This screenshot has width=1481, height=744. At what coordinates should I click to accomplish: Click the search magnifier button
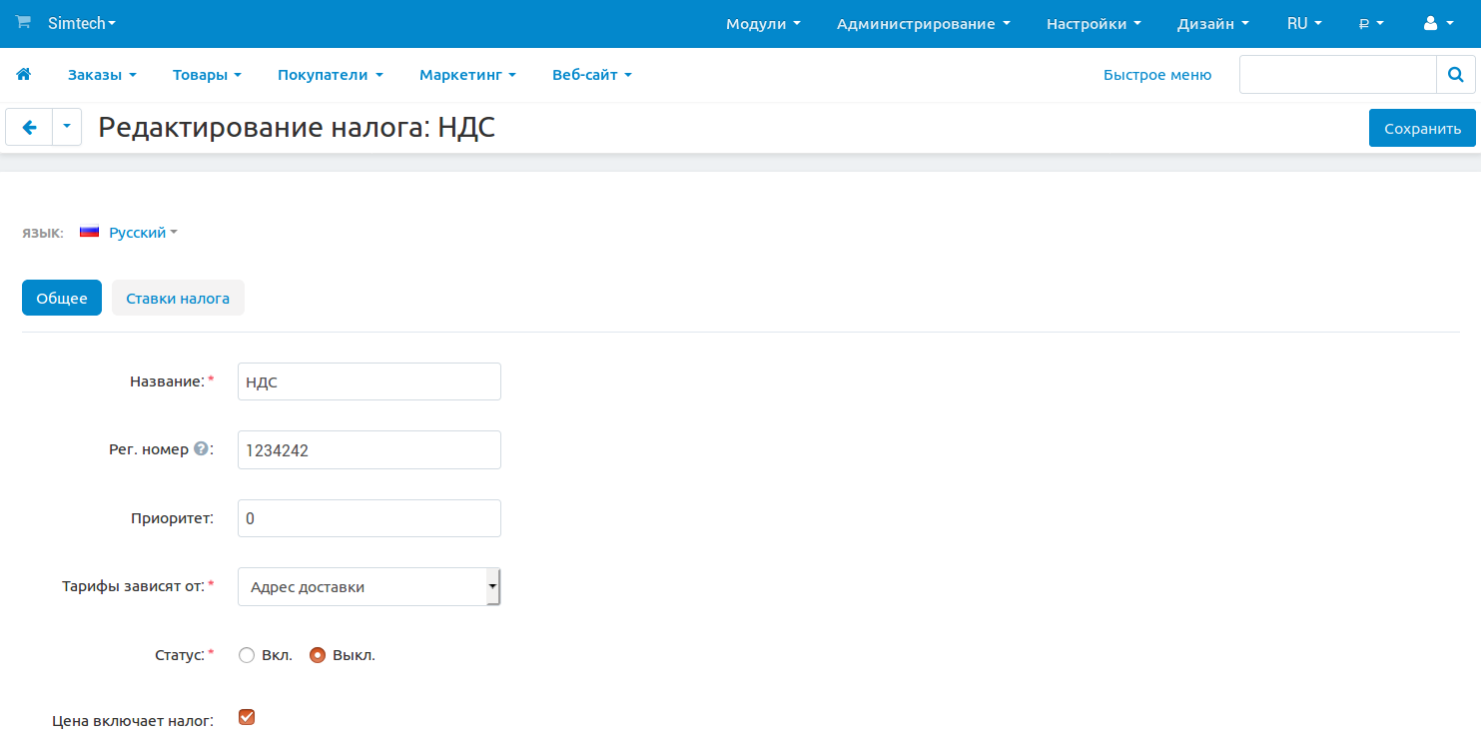click(1455, 75)
